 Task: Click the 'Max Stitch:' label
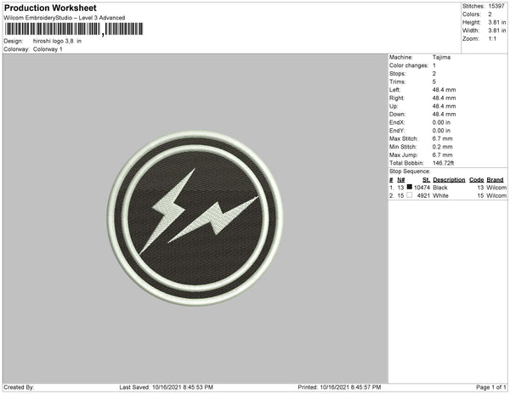(x=404, y=138)
